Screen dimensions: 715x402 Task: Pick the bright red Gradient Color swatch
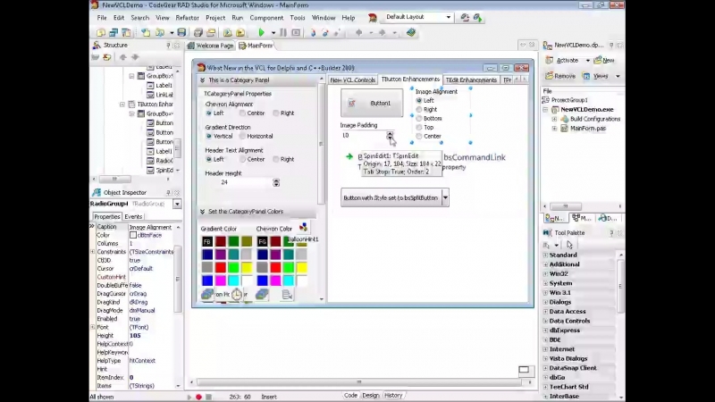coord(221,267)
